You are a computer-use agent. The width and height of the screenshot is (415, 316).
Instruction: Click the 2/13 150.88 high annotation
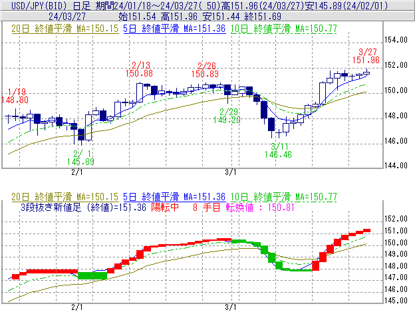[x=140, y=69]
